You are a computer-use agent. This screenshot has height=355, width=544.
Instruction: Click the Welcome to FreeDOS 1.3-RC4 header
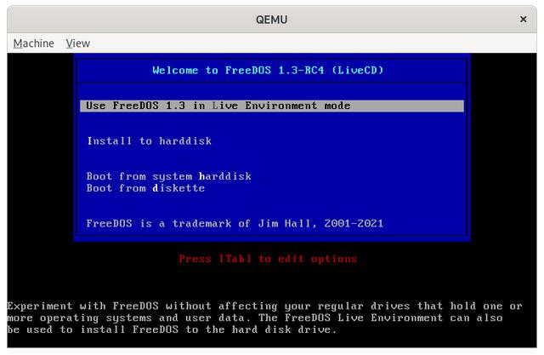(x=268, y=71)
